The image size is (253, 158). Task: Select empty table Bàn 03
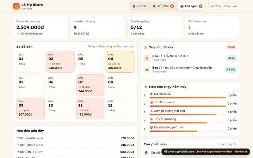90,62
